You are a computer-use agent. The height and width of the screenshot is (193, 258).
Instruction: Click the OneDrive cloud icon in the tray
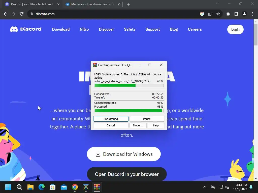point(213,187)
